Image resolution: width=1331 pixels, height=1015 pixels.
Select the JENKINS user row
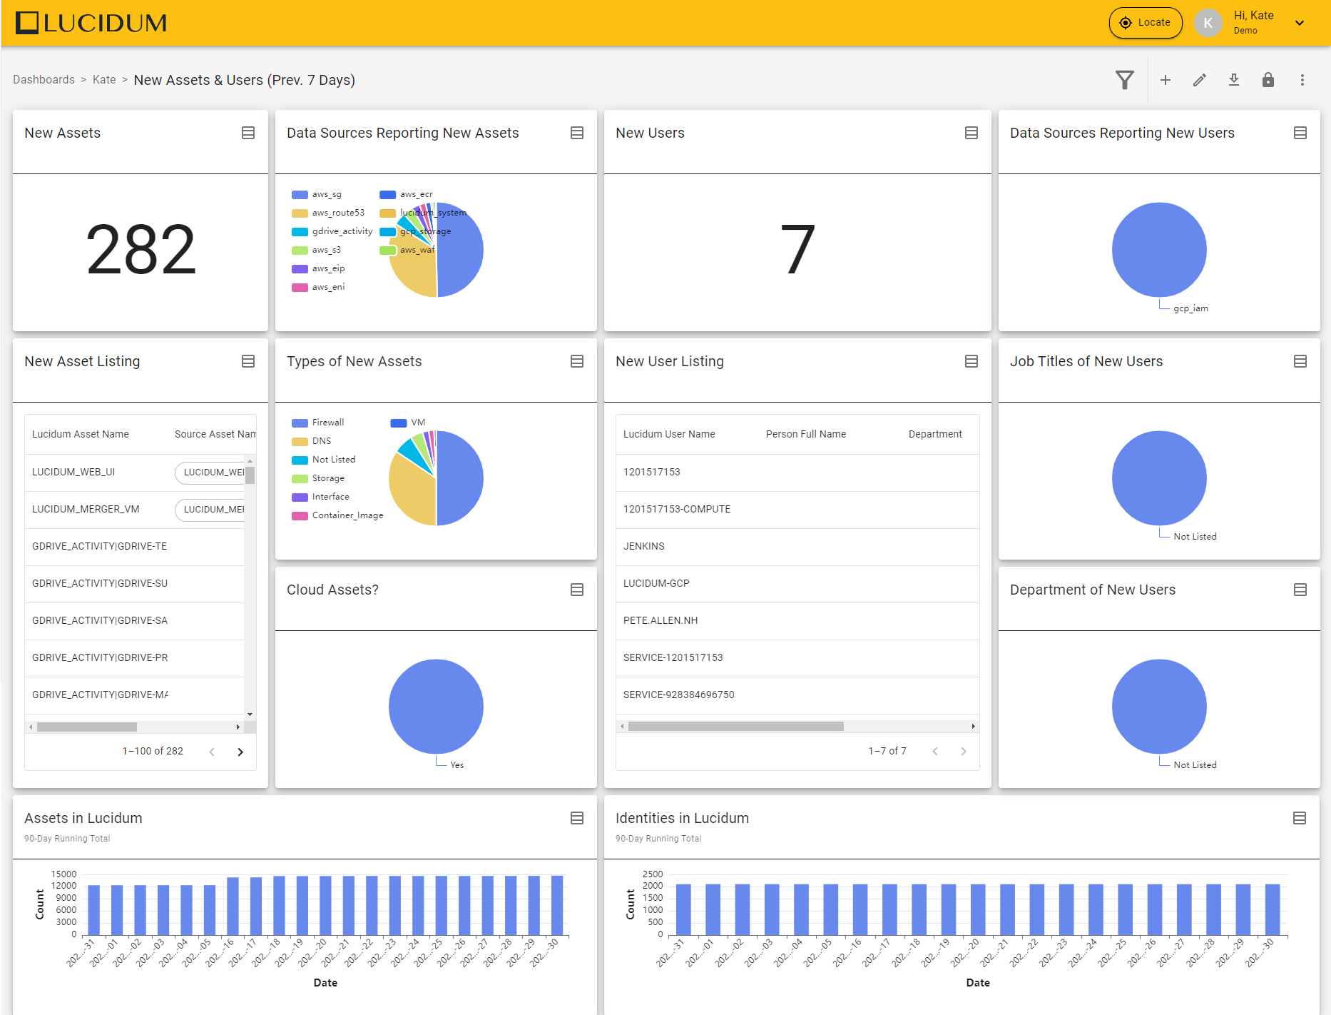click(x=797, y=546)
